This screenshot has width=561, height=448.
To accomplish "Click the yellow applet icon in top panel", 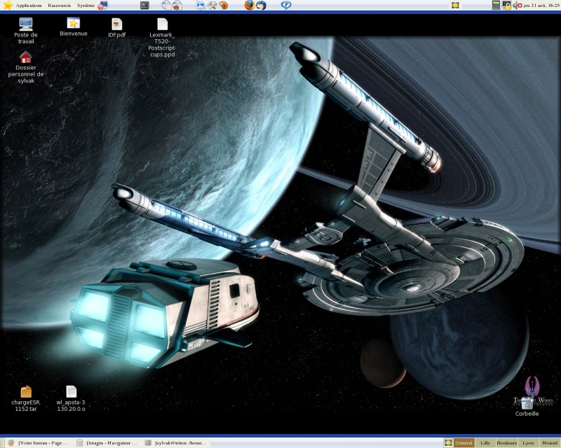I will (455, 5).
